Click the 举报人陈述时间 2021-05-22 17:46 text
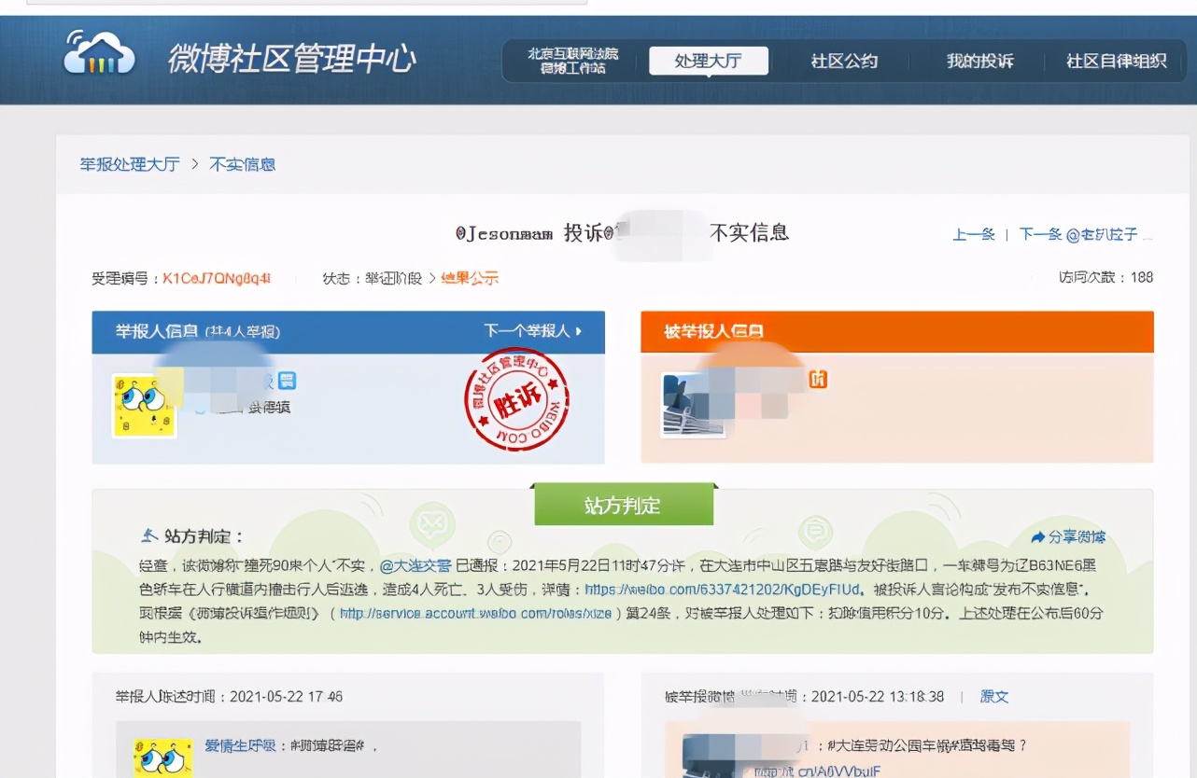This screenshot has height=778, width=1197. point(229,697)
